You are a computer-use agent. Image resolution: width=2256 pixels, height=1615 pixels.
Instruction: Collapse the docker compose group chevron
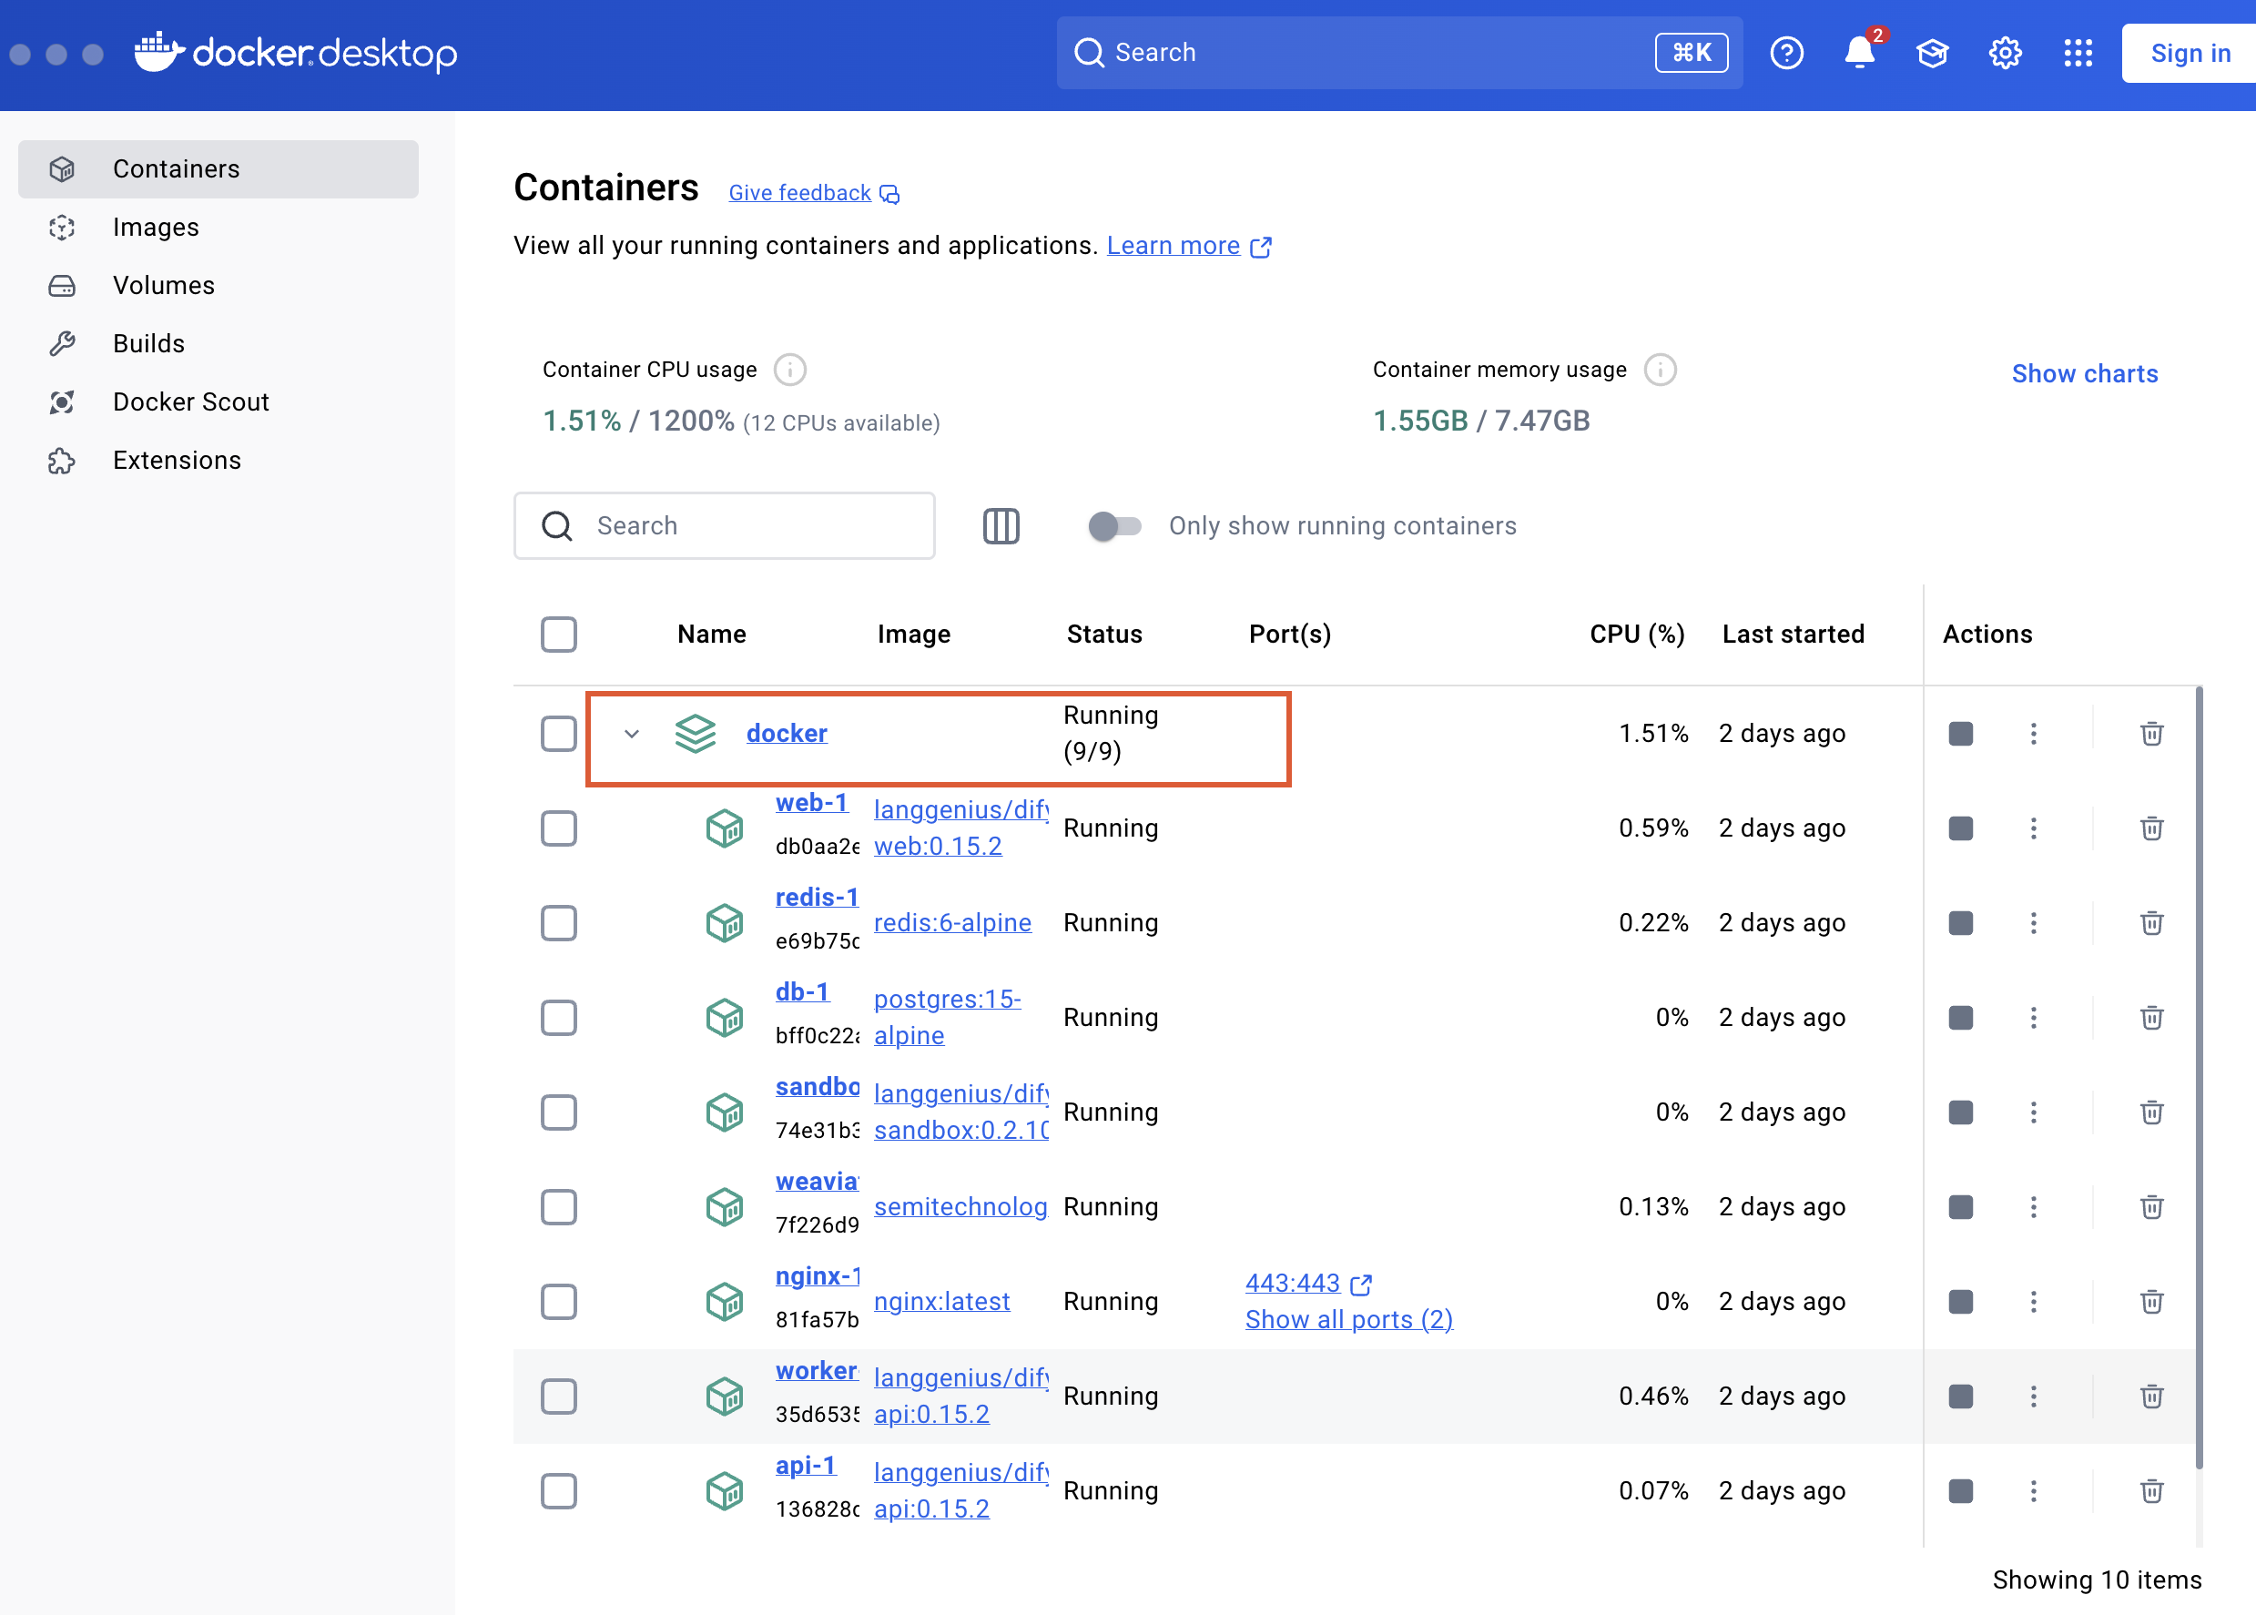point(631,734)
